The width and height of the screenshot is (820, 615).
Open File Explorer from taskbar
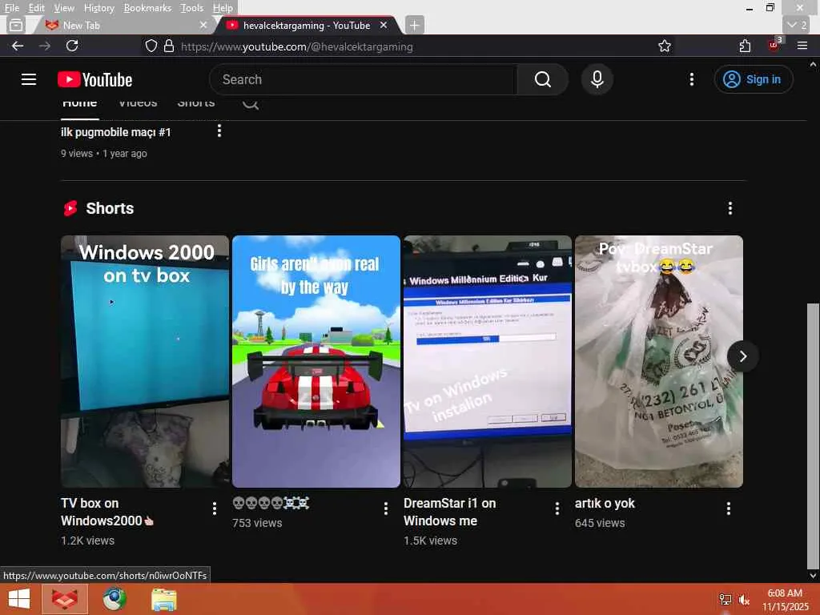point(163,599)
